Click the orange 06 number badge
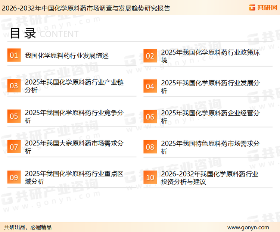Viewport: 280px width, 232px height. (150, 117)
